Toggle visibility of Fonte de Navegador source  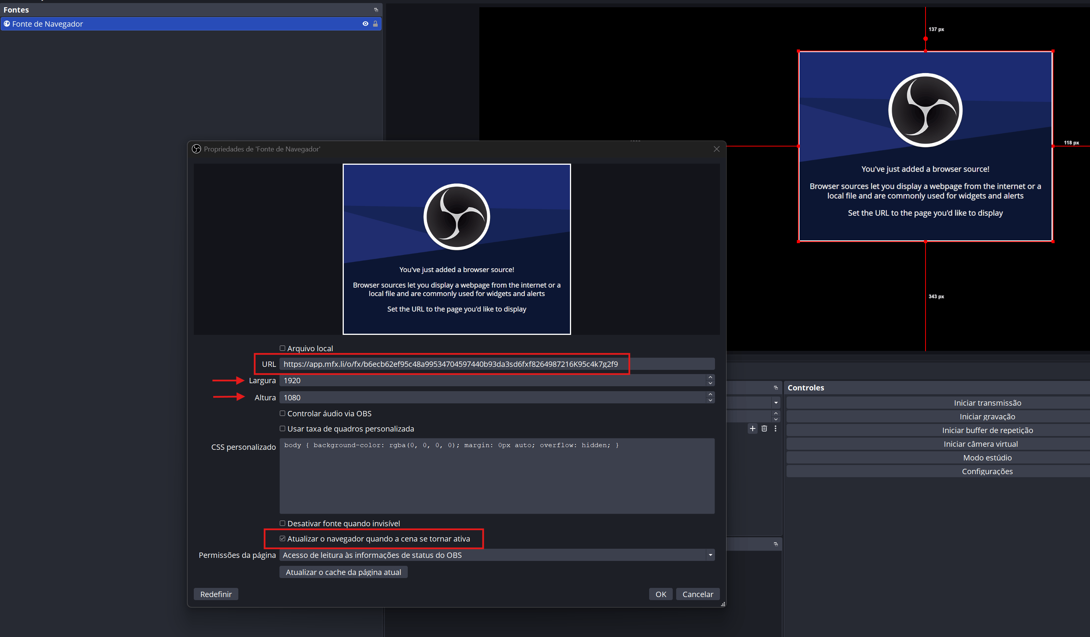click(x=365, y=24)
